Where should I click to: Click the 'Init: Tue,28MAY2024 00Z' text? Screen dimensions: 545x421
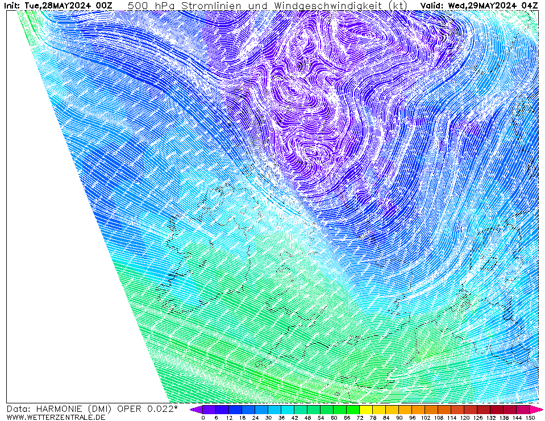tap(59, 6)
